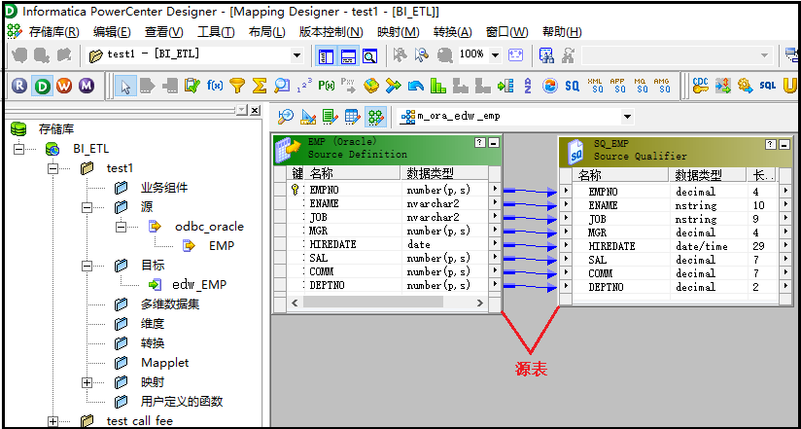Click the fit-to-window zoom icon
The image size is (801, 429).
click(516, 55)
